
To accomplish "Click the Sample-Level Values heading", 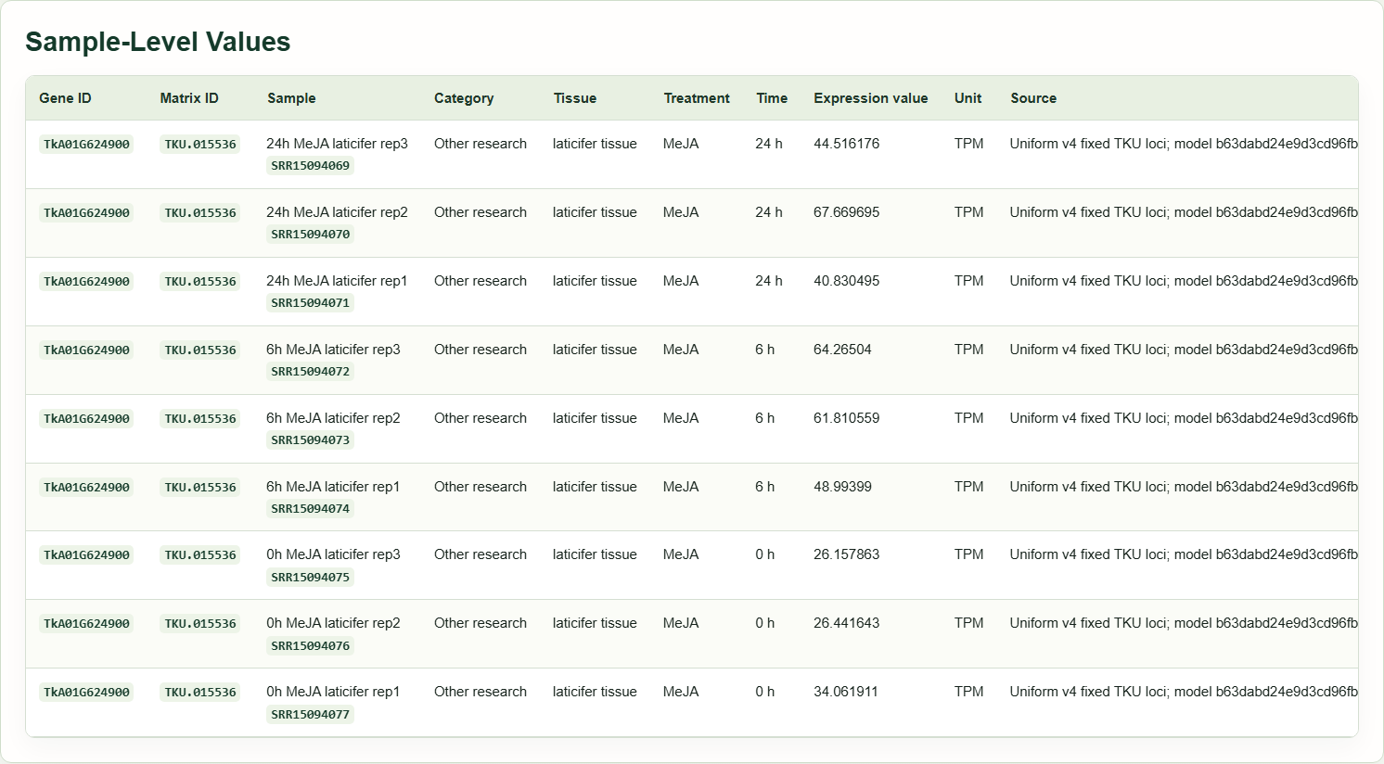I will coord(158,42).
